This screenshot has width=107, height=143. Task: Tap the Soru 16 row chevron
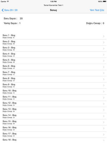coord(104,128)
